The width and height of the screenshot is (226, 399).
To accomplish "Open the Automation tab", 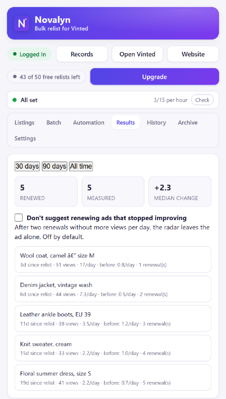I will tap(89, 123).
